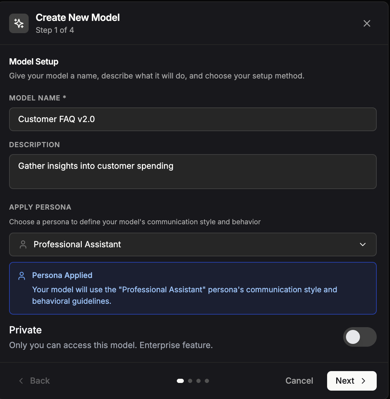Click the Persona Applied heading text

point(62,275)
